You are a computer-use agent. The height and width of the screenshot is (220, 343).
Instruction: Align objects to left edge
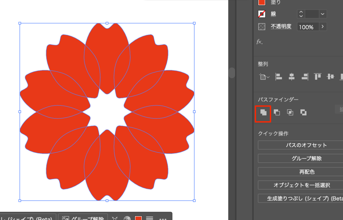pyautogui.click(x=278, y=77)
